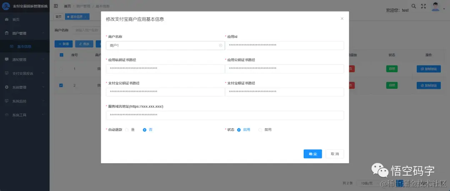Select the 否 option for 自动退款
Image resolution: width=450 pixels, height=191 pixels.
[145, 130]
